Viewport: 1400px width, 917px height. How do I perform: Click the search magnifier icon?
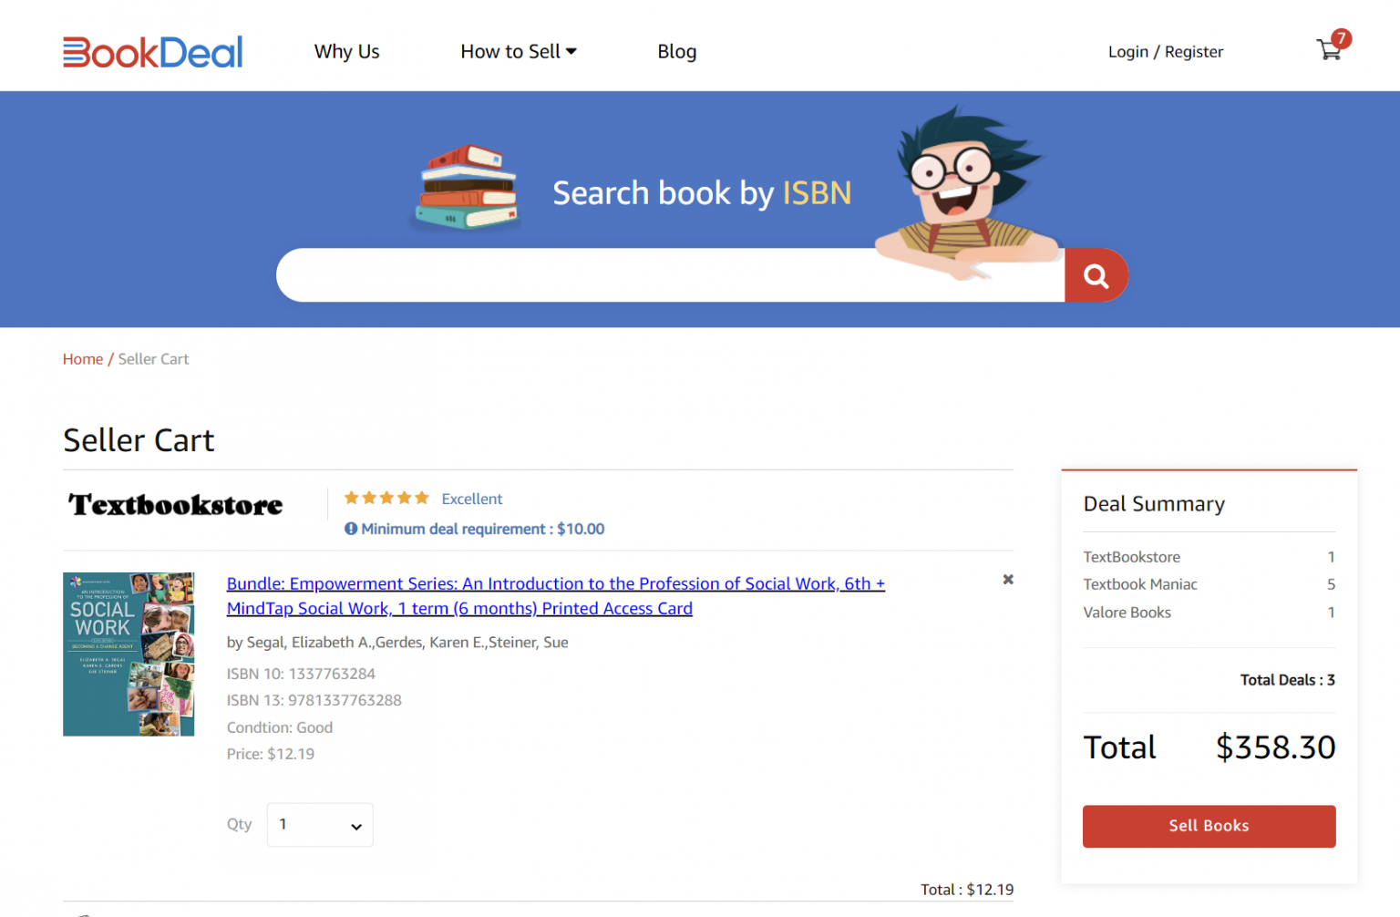(1096, 274)
